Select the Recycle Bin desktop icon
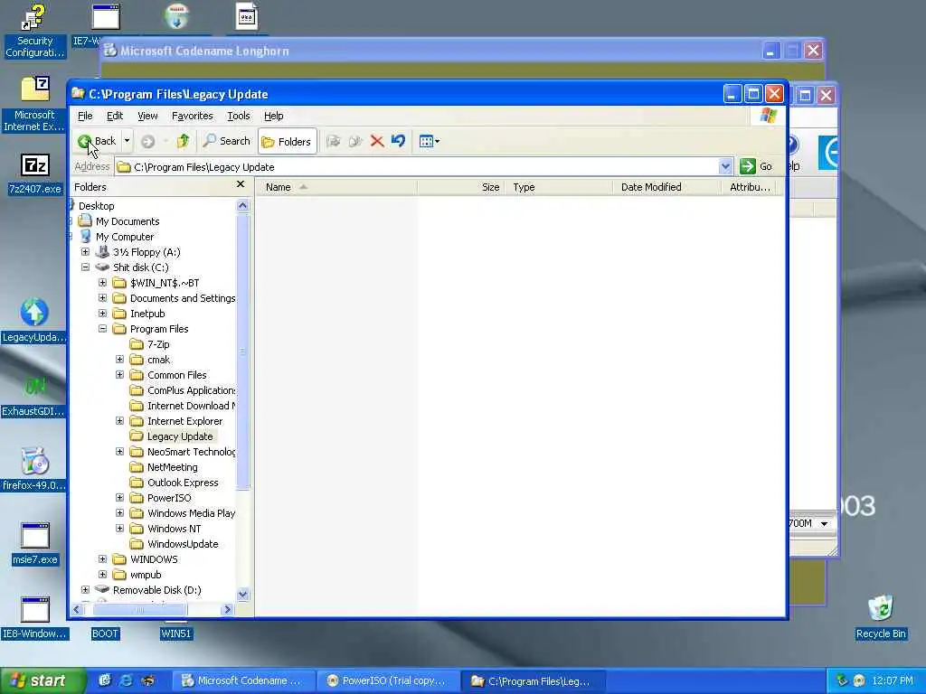926x694 pixels. tap(881, 617)
